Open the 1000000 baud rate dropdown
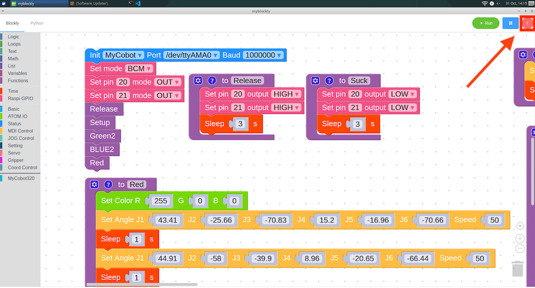535x288 pixels. 263,55
